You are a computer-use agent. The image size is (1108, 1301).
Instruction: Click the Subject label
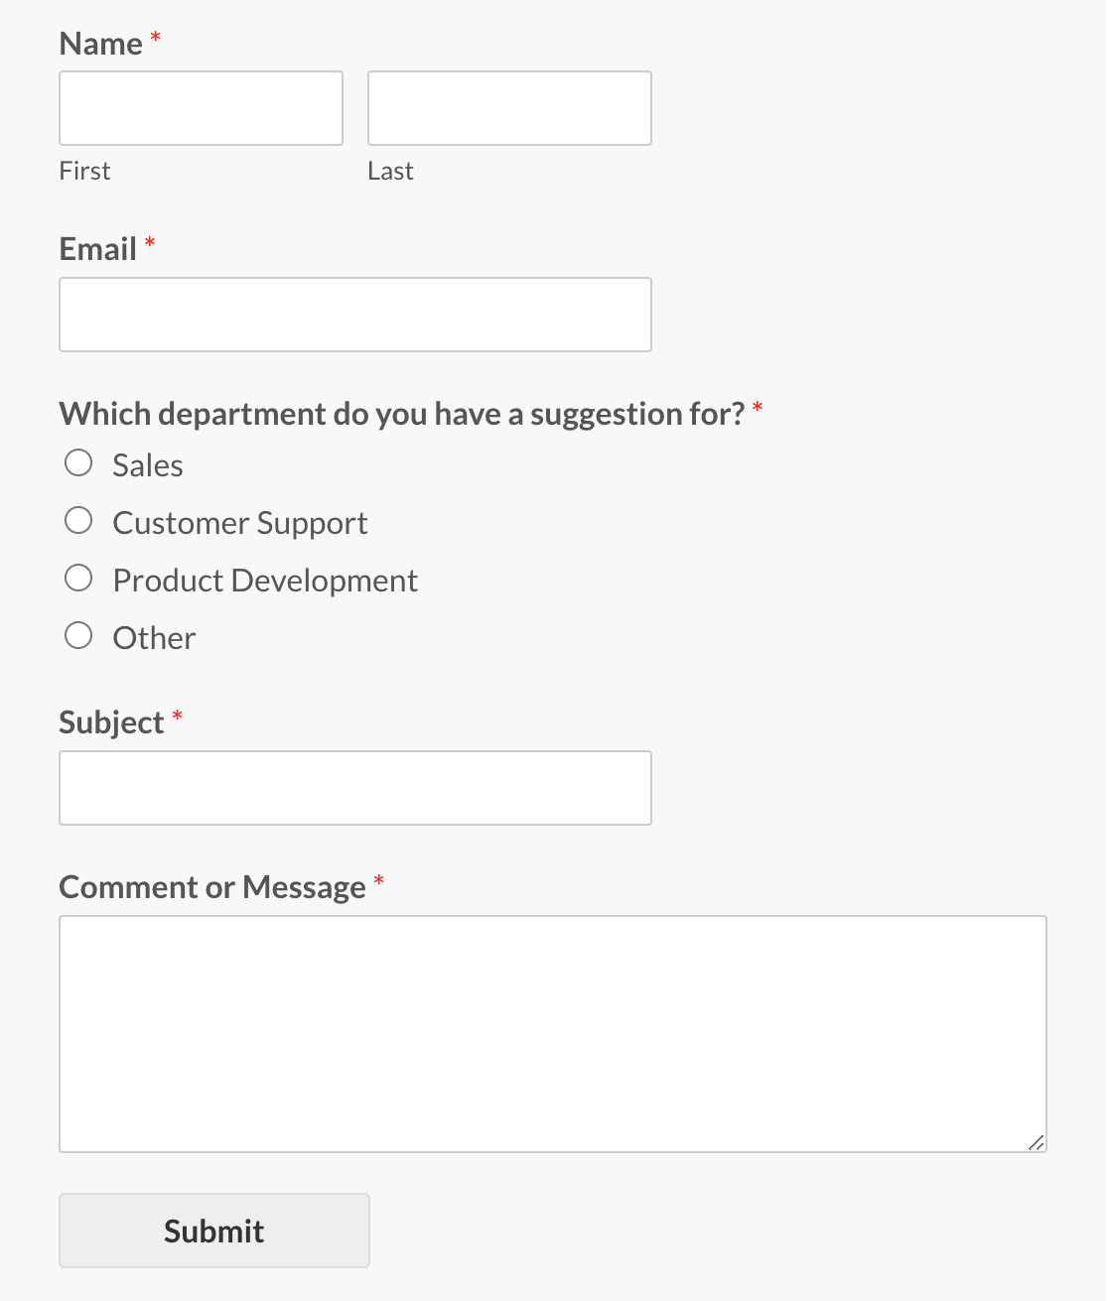[x=112, y=721]
